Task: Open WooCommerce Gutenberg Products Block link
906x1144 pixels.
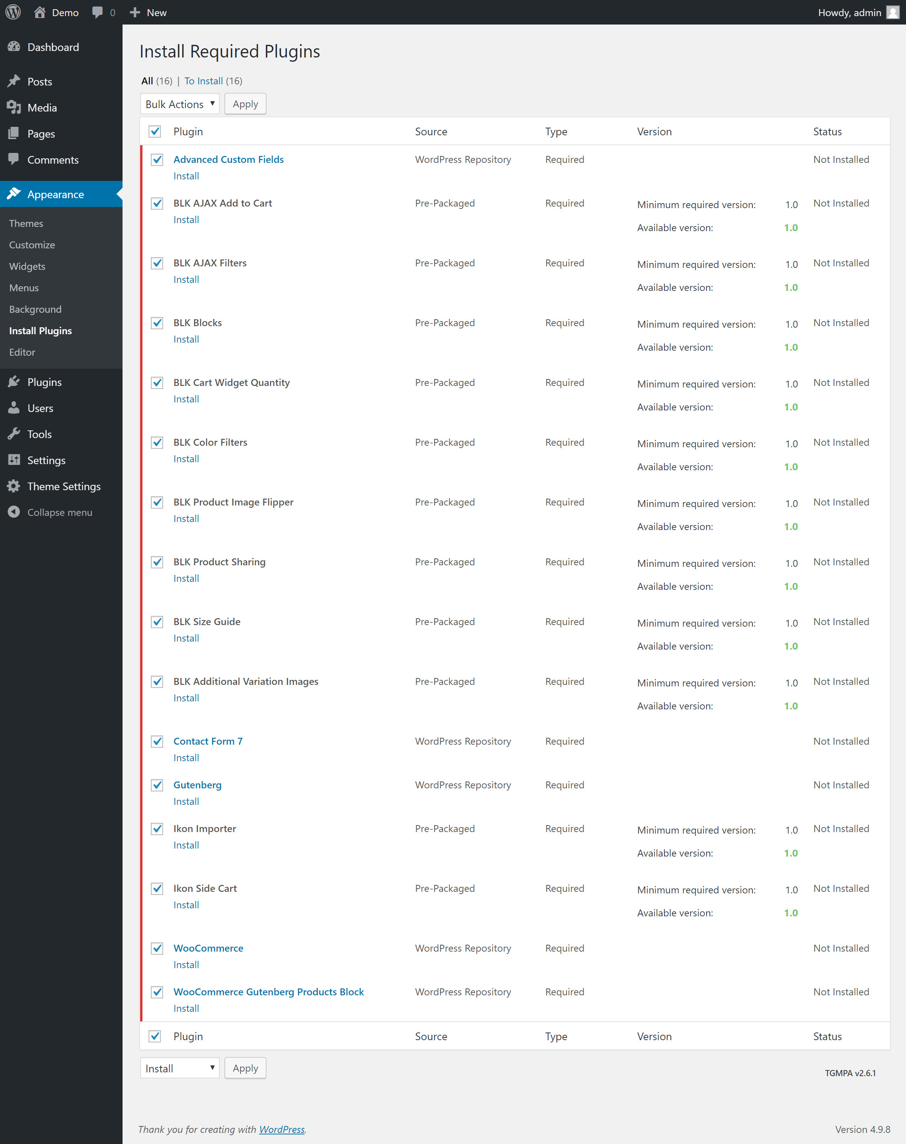Action: [x=269, y=992]
